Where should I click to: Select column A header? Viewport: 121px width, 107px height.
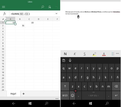[10, 19]
